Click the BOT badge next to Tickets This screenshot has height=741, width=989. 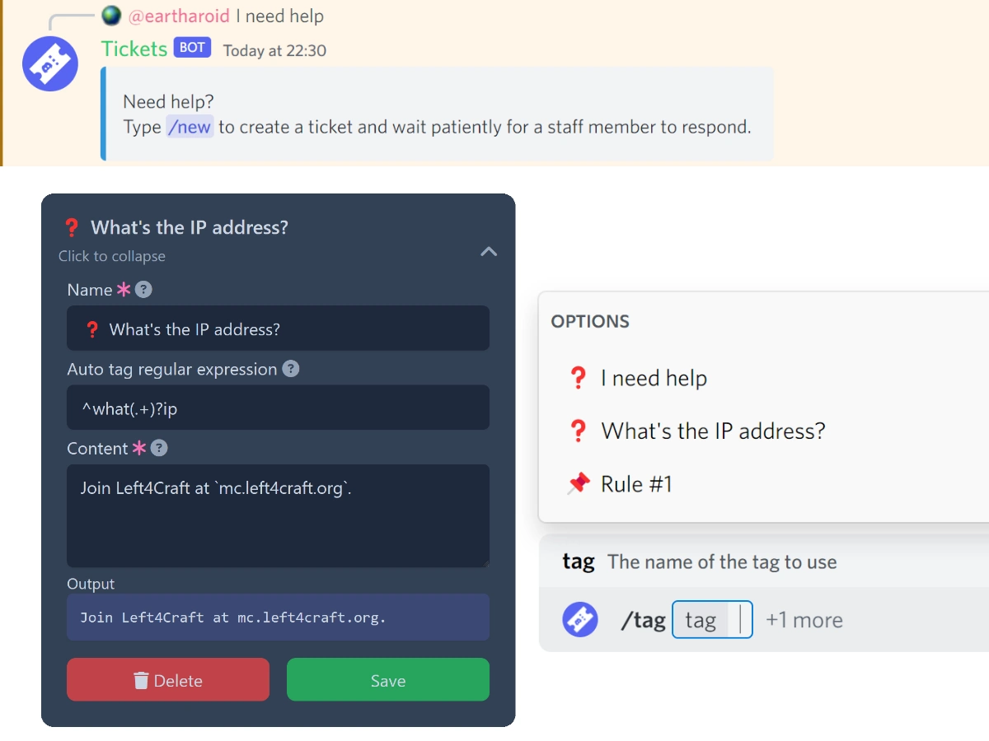(x=192, y=48)
